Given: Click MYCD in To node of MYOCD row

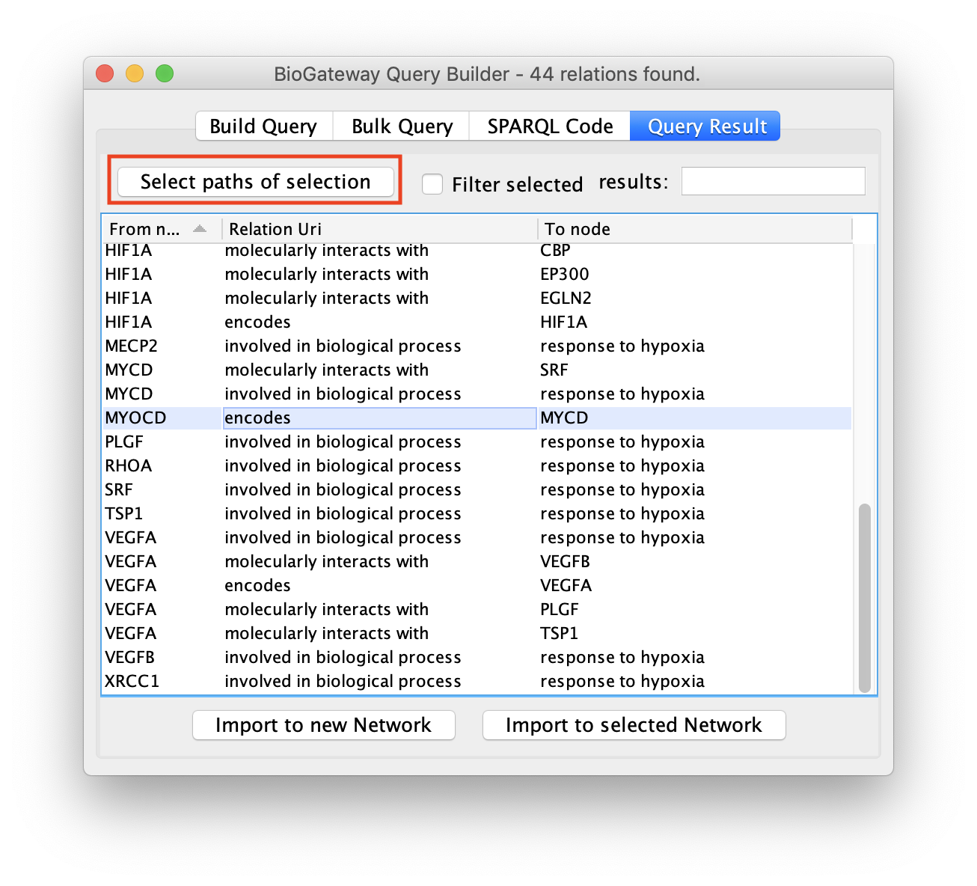Looking at the screenshot, I should [695, 418].
